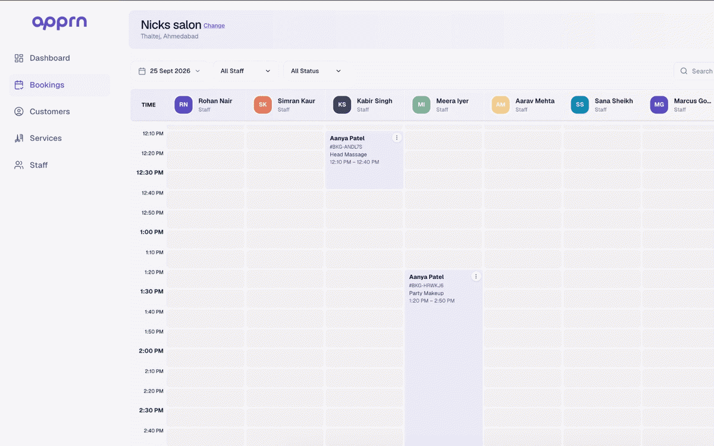This screenshot has height=446, width=714.
Task: Click the 12:30 PM time label
Action: pyautogui.click(x=150, y=173)
